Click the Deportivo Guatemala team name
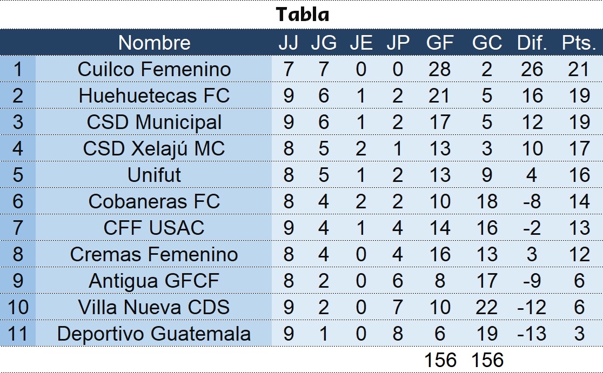The height and width of the screenshot is (373, 603). pyautogui.click(x=154, y=334)
